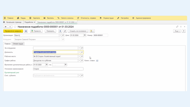The height and width of the screenshot is (107, 190).
Task: Click the favorites star next to document title
Action: point(15,27)
